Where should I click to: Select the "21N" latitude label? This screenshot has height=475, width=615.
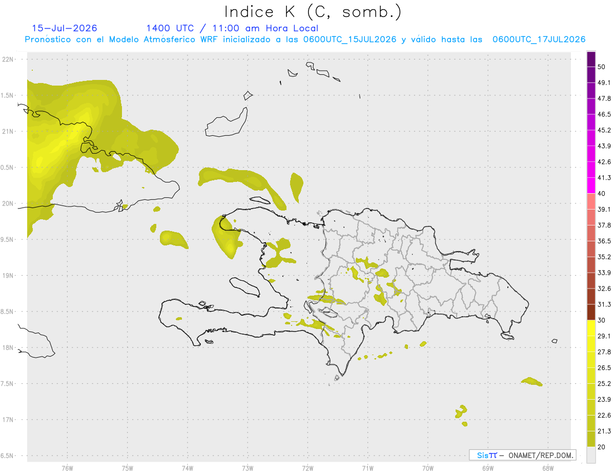(x=8, y=132)
